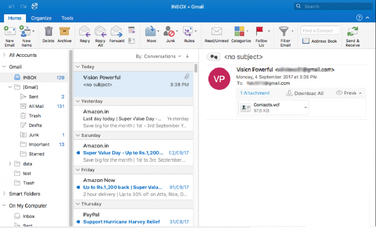
Task: Expand Smart Folders
Action: pos(4,194)
